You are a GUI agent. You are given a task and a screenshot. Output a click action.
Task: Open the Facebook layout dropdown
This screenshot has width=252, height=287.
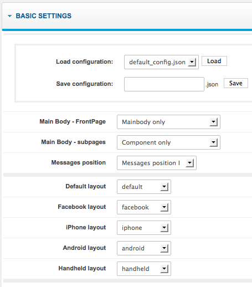[144, 207]
